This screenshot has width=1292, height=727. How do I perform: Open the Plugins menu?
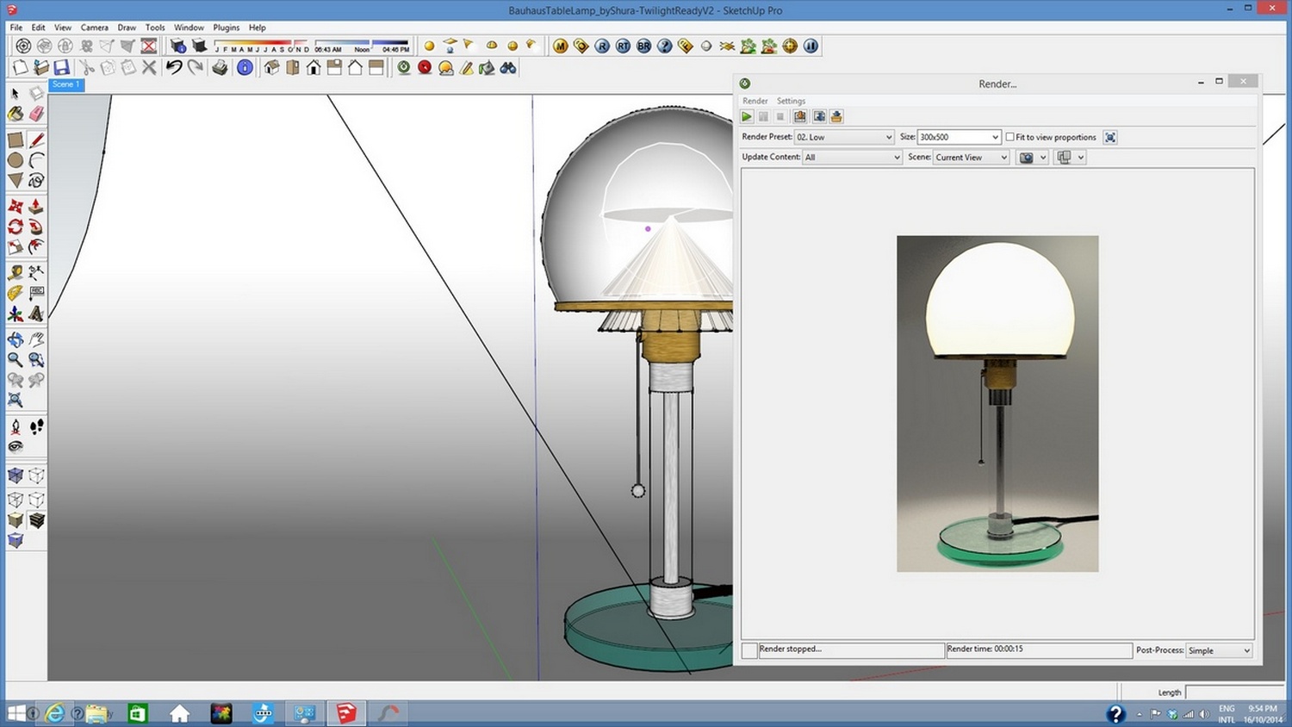[227, 28]
